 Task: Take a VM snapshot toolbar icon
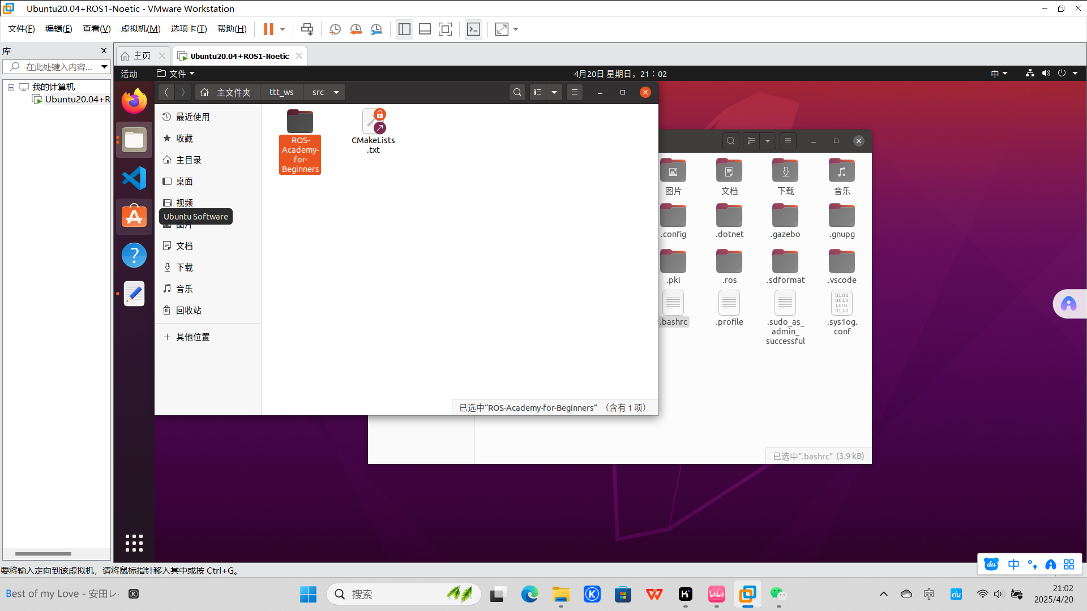[335, 29]
